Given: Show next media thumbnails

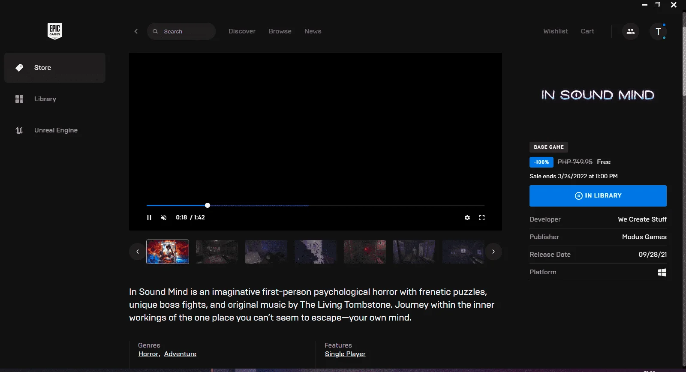Looking at the screenshot, I should tap(493, 252).
